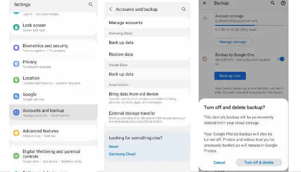The image size is (301, 172).
Task: Open help on the Backup screen
Action: tap(283, 3)
